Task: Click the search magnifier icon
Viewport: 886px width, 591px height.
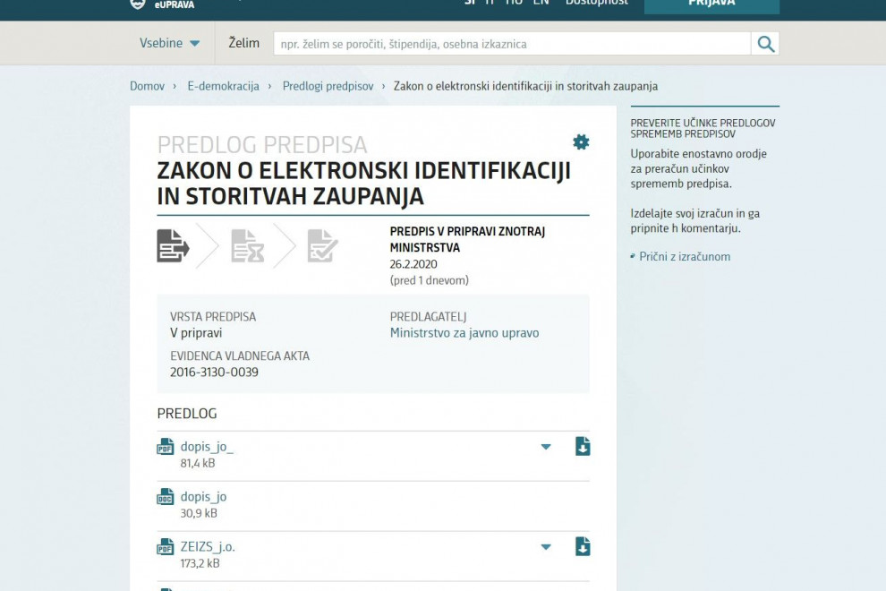Action: pos(765,44)
